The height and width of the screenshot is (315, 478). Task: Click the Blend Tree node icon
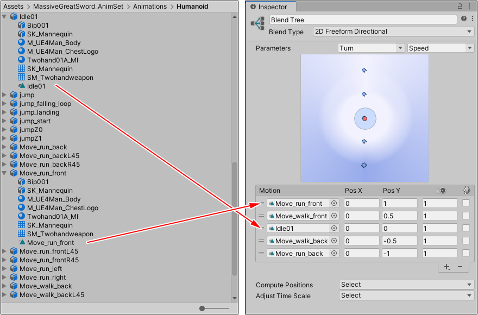pyautogui.click(x=257, y=24)
